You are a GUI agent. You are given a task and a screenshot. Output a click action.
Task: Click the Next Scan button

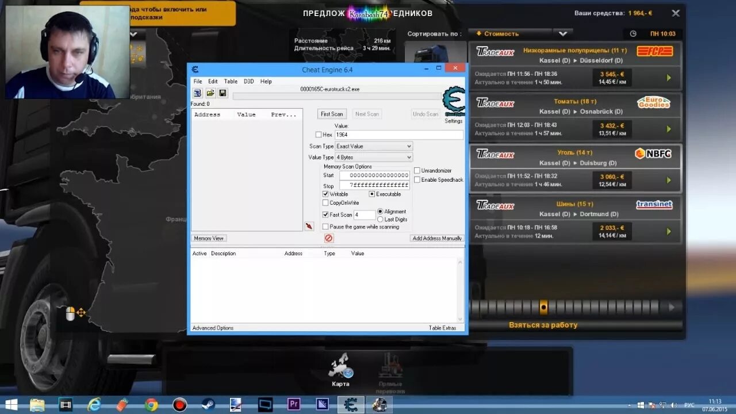367,114
